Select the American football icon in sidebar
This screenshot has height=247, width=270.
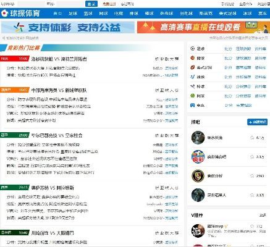(x=192, y=67)
